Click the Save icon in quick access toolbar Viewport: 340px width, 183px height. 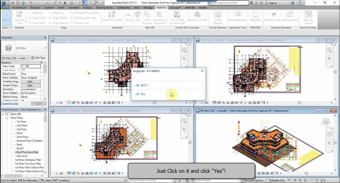pyautogui.click(x=18, y=3)
